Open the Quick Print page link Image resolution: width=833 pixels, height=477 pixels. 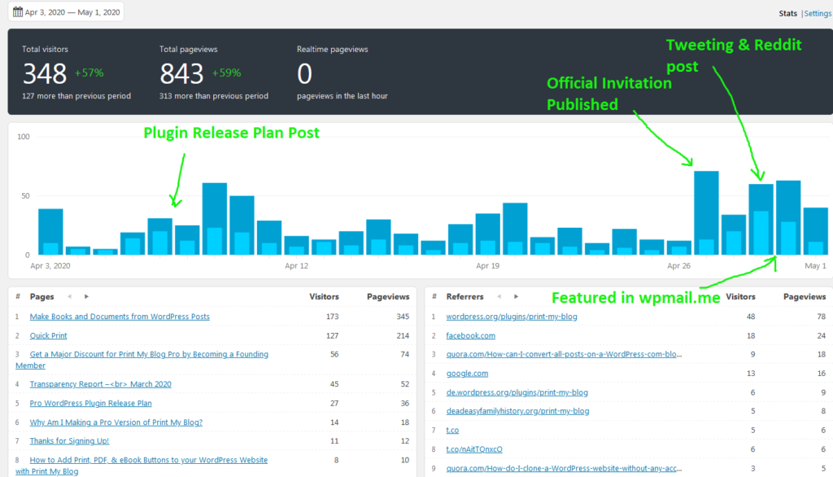point(48,335)
